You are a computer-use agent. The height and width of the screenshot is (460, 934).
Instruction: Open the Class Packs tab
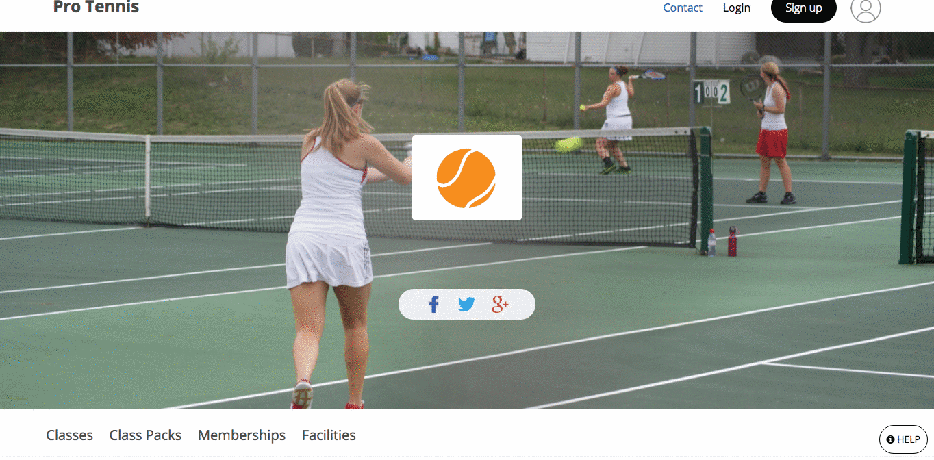(145, 435)
